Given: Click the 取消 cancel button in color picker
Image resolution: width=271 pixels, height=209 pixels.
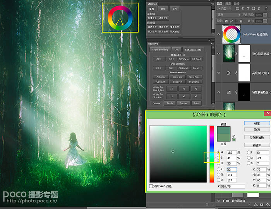Looking at the screenshot, I should (257, 129).
